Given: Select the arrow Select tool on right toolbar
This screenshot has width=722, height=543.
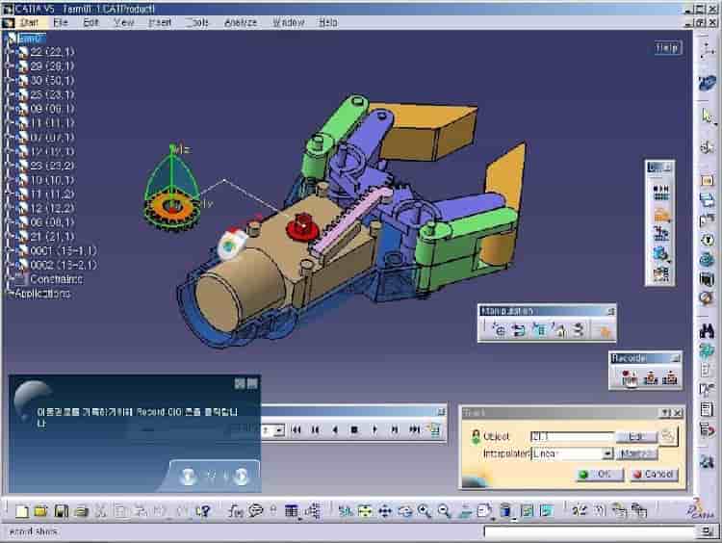Looking at the screenshot, I should click(x=708, y=117).
